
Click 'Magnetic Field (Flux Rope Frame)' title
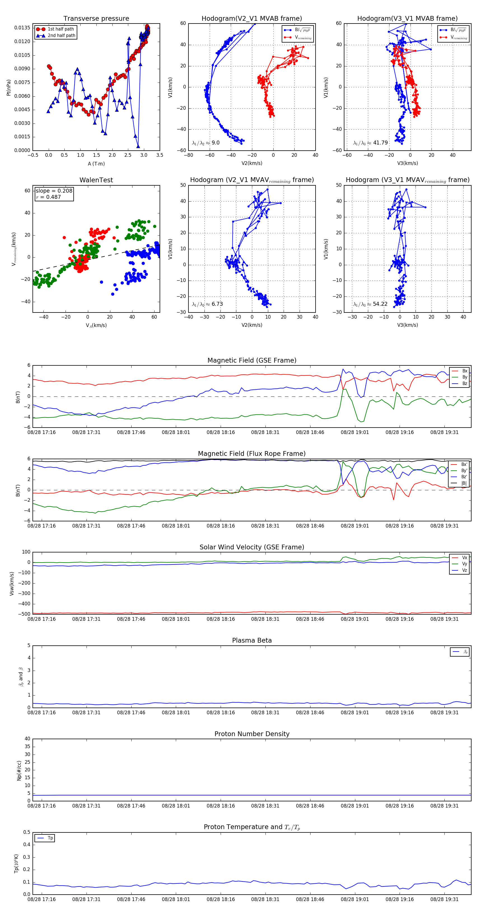point(252,454)
